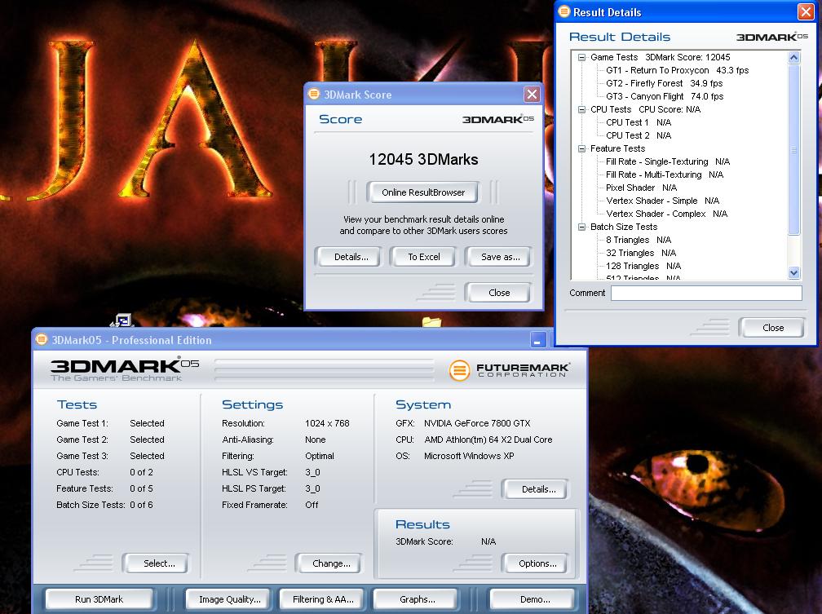822x614 pixels.
Task: Click the 1024 x 768 resolution value
Action: pos(327,423)
